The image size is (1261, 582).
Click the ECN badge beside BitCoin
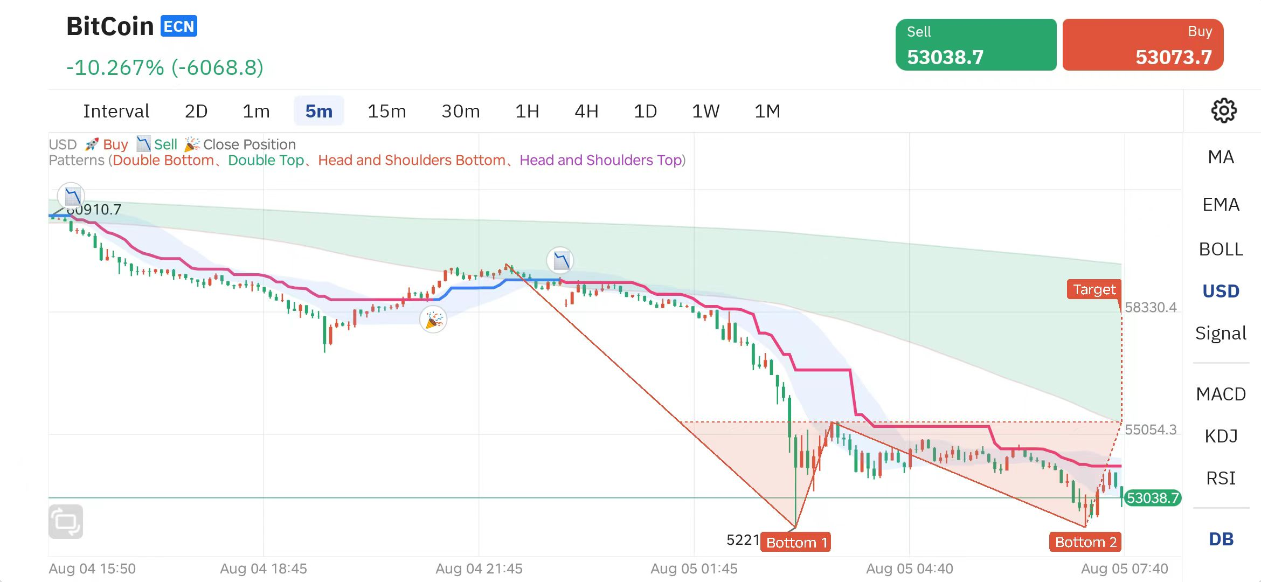click(179, 26)
